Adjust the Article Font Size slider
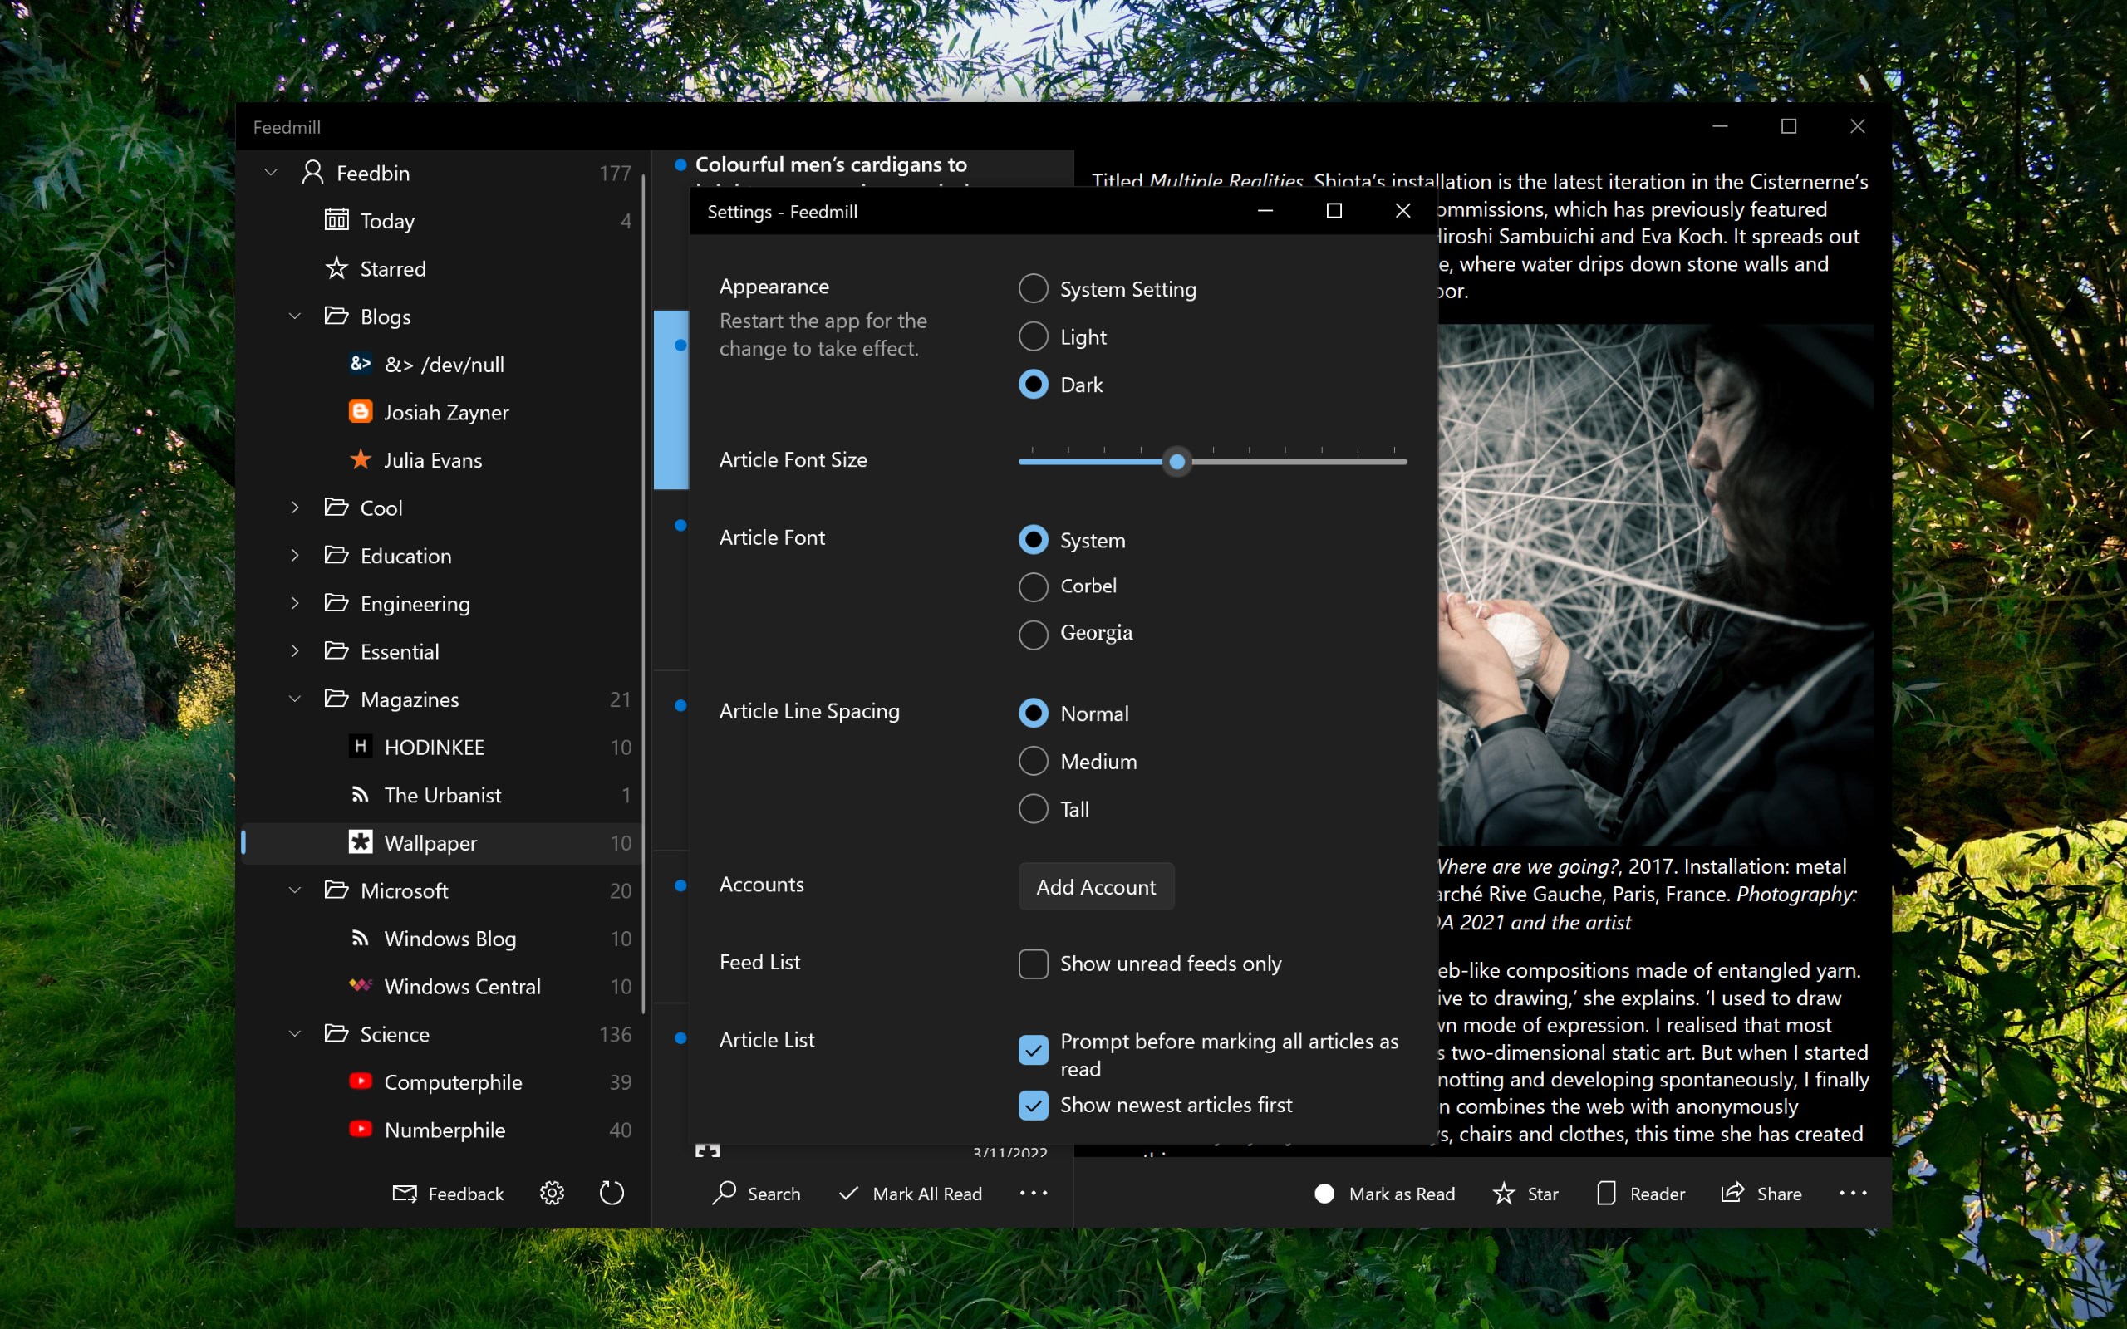 click(1178, 460)
